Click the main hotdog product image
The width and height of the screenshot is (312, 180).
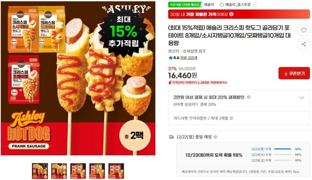[78, 78]
